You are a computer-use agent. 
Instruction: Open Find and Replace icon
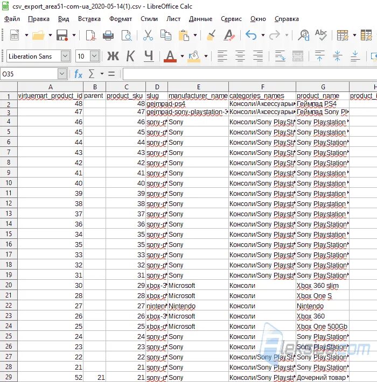pos(304,35)
